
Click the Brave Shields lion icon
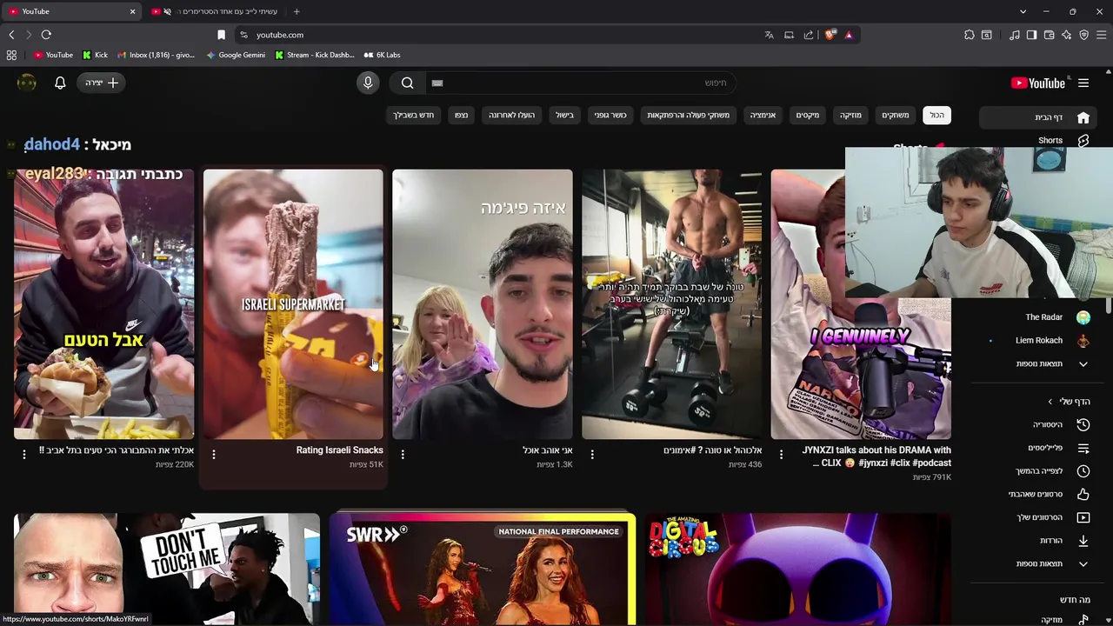[x=830, y=35]
